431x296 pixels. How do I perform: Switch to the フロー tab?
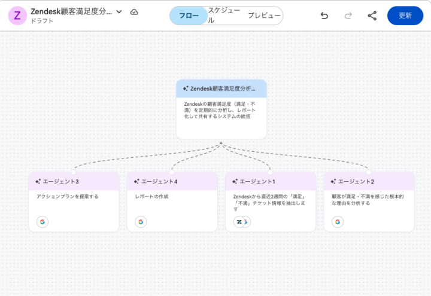(189, 16)
